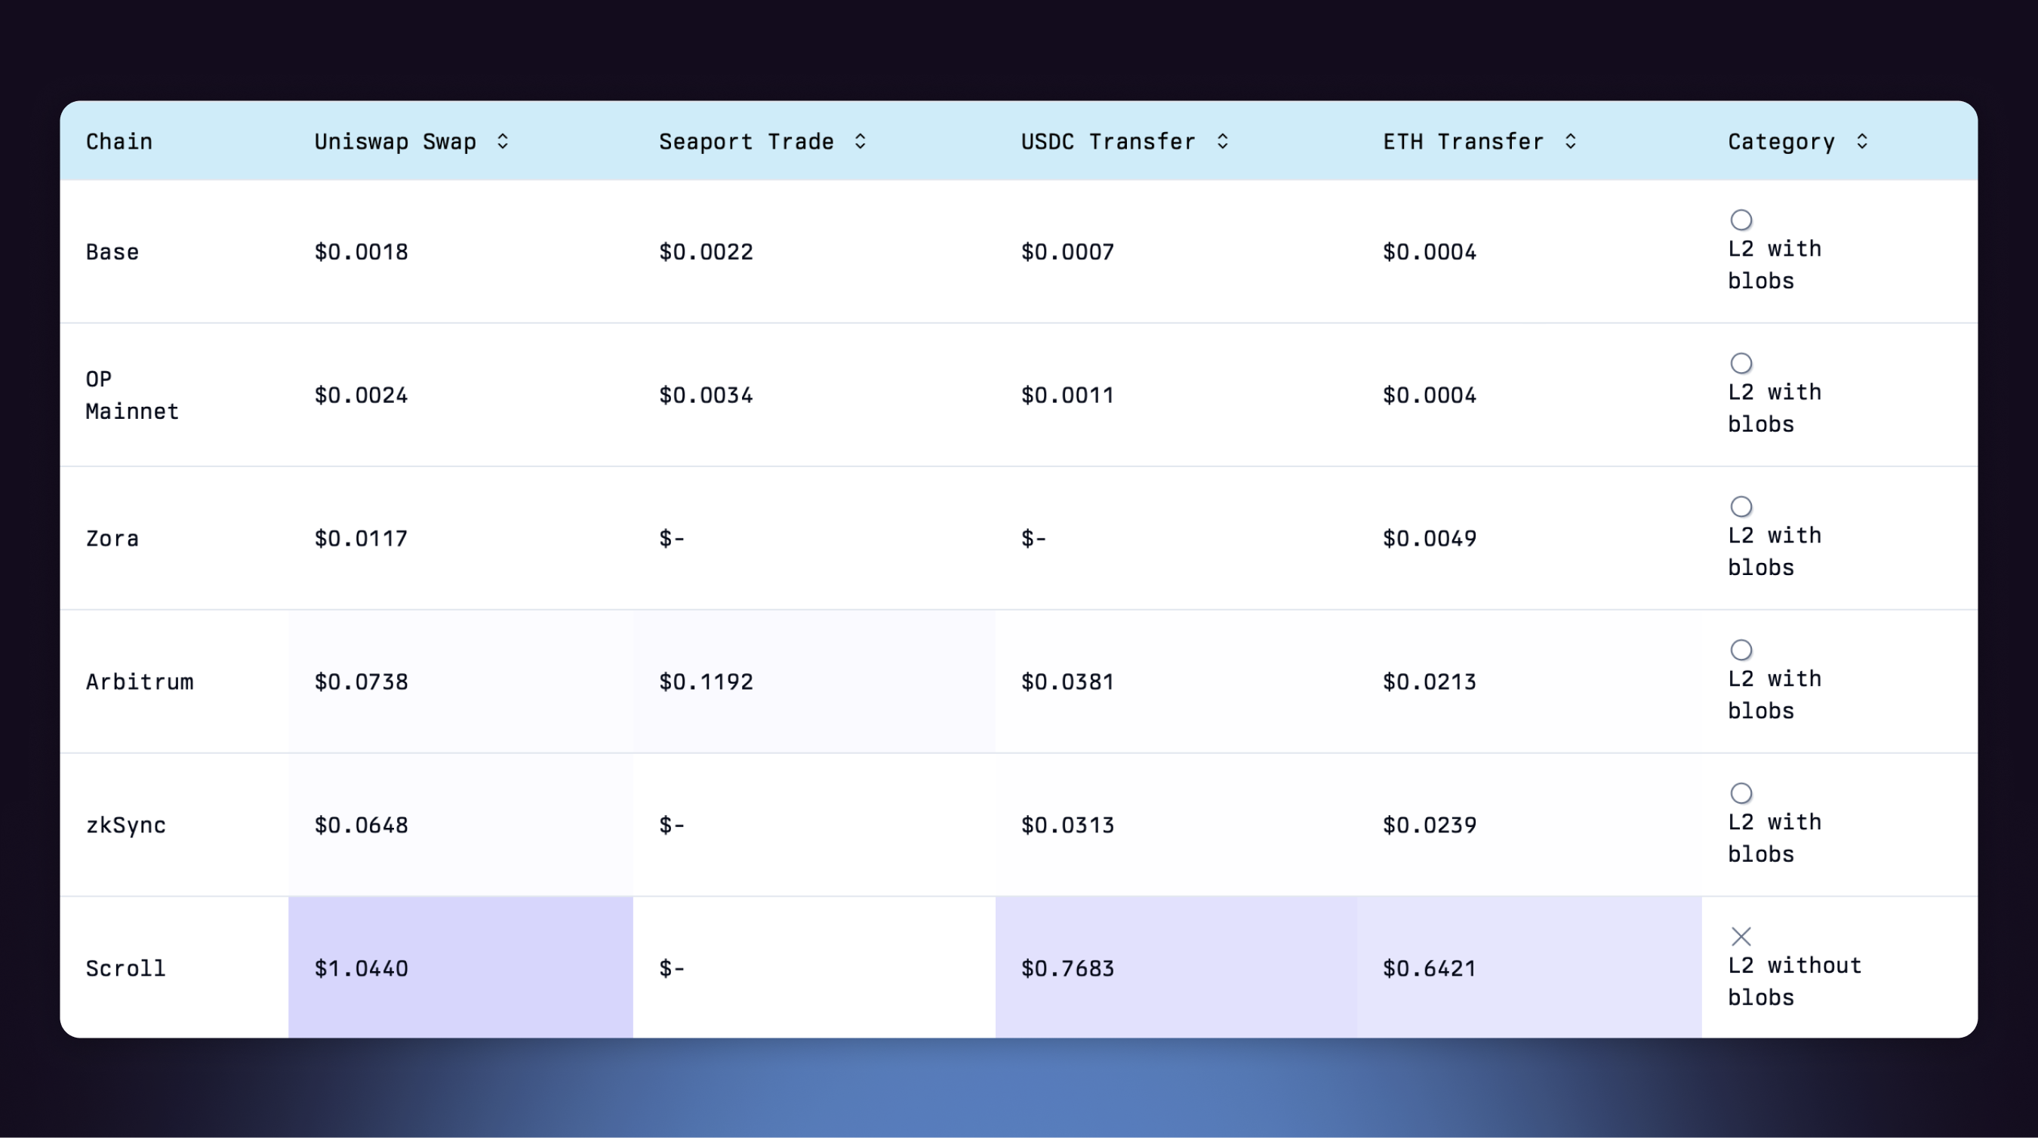The image size is (2038, 1138).
Task: Click Arbitrum swap value $0.0738
Action: 361,681
